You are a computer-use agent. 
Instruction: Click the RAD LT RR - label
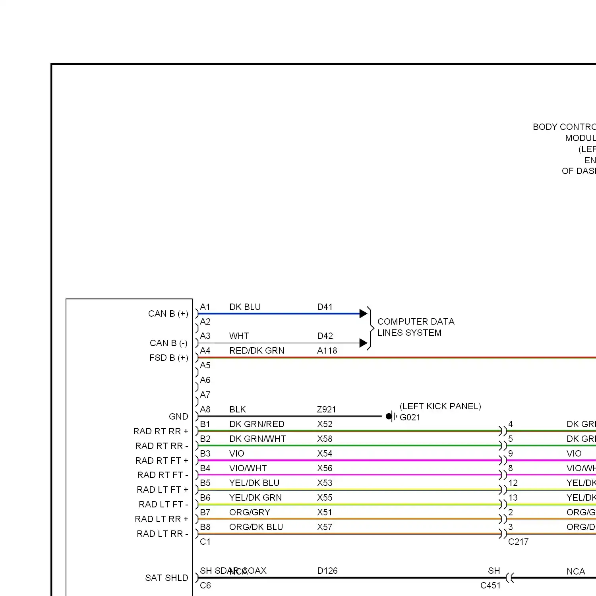[163, 534]
